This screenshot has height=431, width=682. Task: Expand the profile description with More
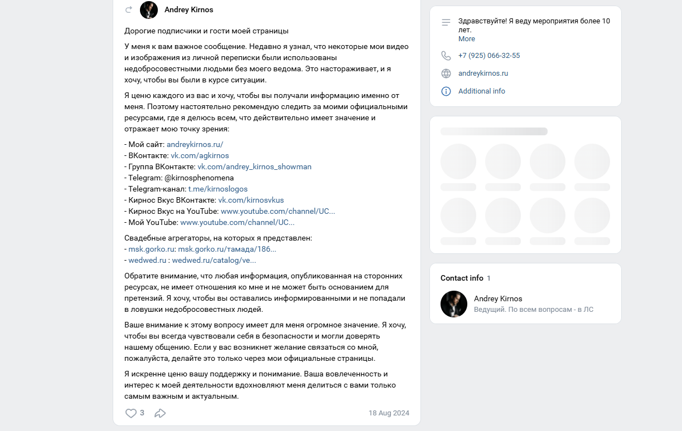[x=466, y=38]
